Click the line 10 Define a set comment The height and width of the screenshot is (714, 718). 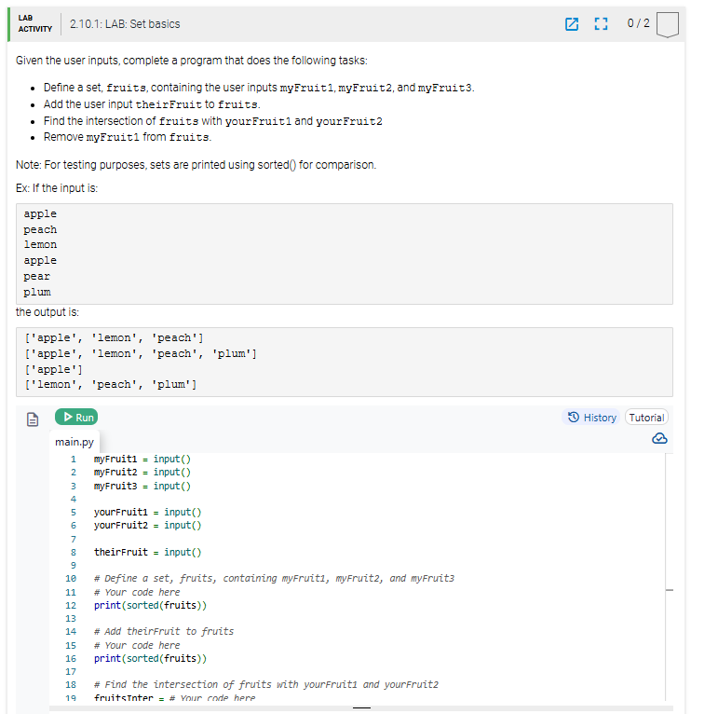click(x=274, y=578)
